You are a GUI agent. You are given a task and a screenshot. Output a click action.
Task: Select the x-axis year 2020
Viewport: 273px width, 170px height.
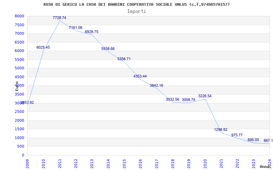(205, 164)
